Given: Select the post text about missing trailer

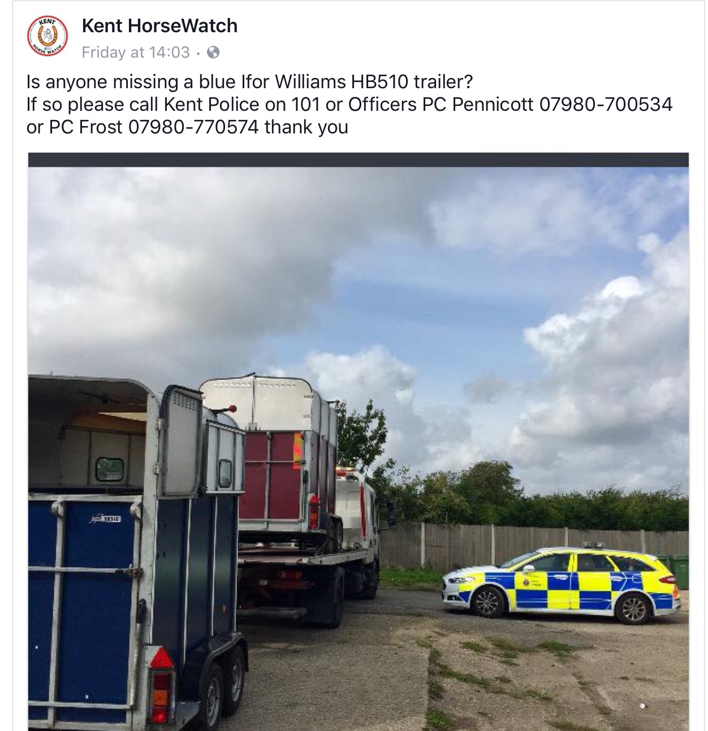Looking at the screenshot, I should (349, 105).
